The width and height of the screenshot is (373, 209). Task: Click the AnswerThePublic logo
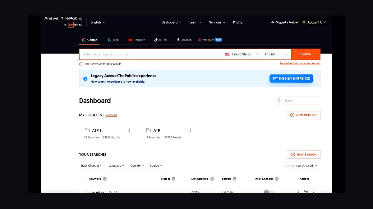(63, 19)
